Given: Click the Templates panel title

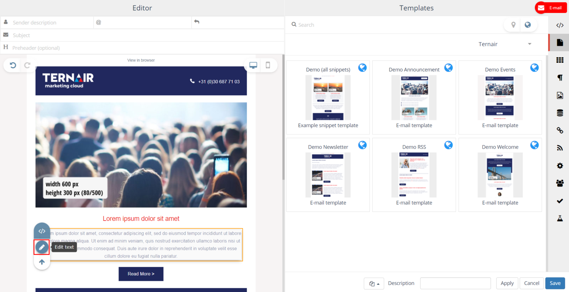Looking at the screenshot, I should pyautogui.click(x=416, y=8).
